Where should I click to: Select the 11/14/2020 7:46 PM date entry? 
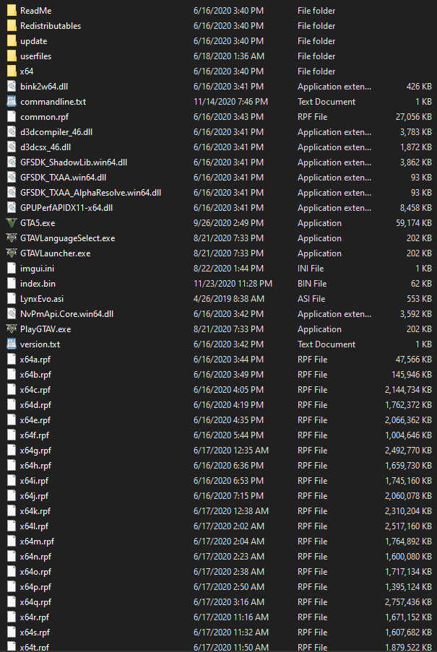(230, 102)
